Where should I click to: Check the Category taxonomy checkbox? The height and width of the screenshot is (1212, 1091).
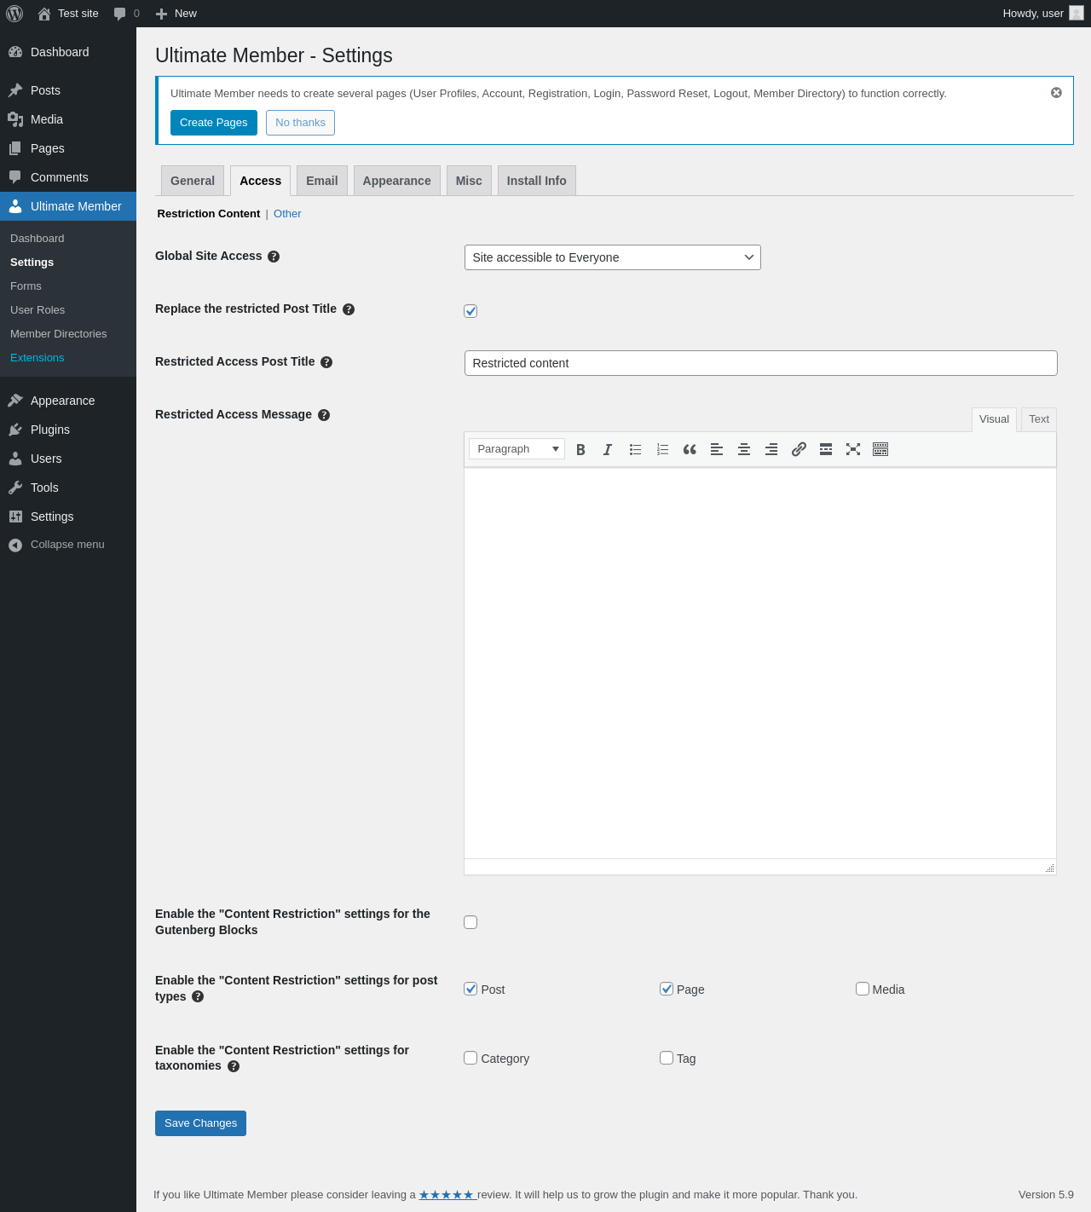[x=470, y=1058]
